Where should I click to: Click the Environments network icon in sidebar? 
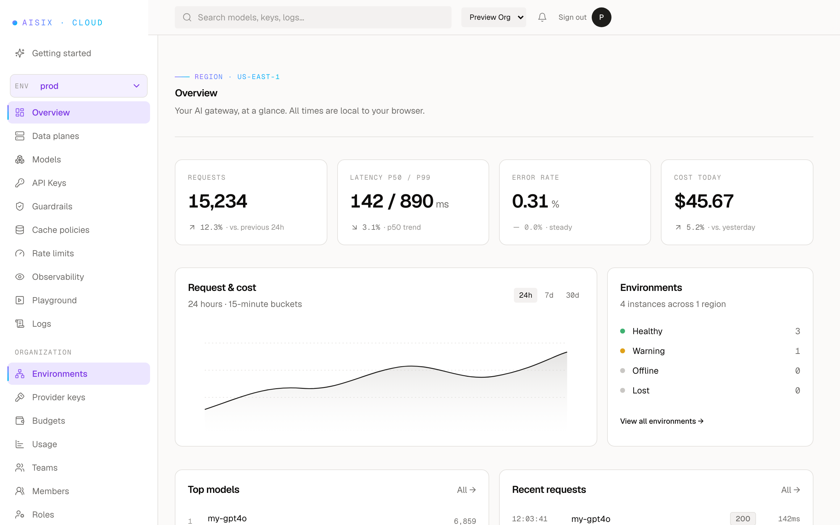coord(20,374)
